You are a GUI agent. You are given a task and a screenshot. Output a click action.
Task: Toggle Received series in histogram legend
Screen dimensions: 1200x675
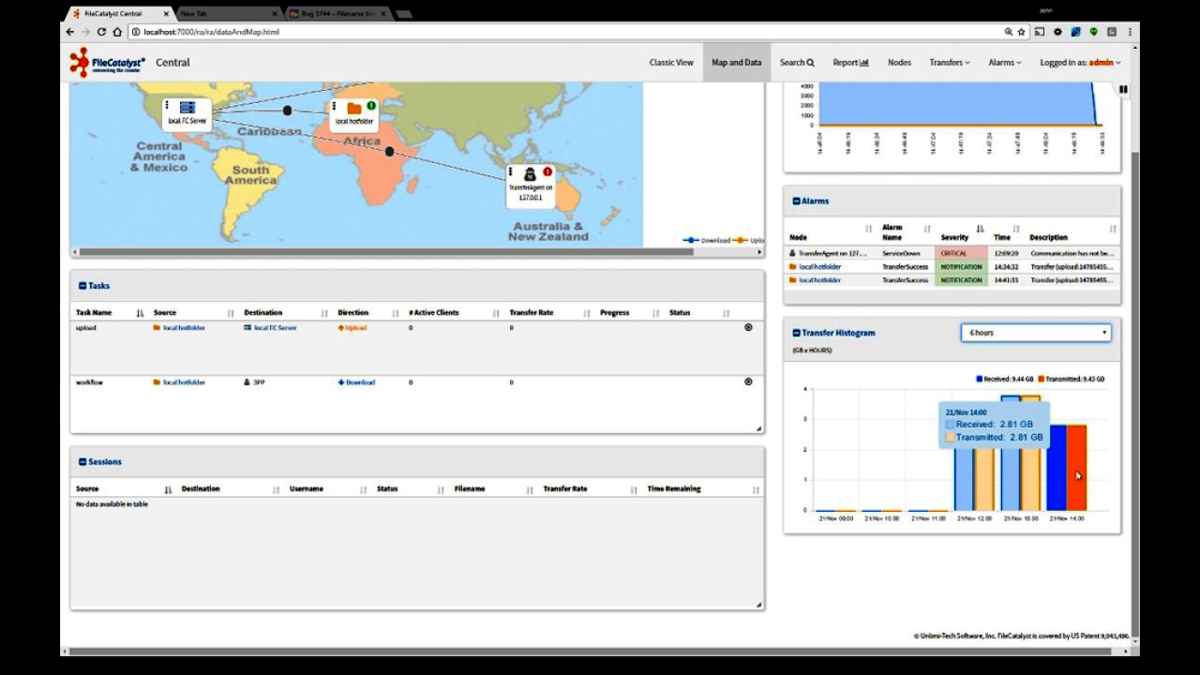pyautogui.click(x=1005, y=379)
